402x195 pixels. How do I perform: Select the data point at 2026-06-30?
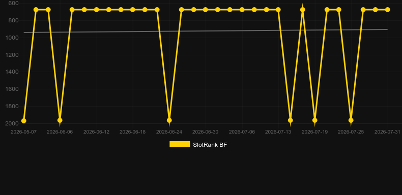[x=206, y=10]
